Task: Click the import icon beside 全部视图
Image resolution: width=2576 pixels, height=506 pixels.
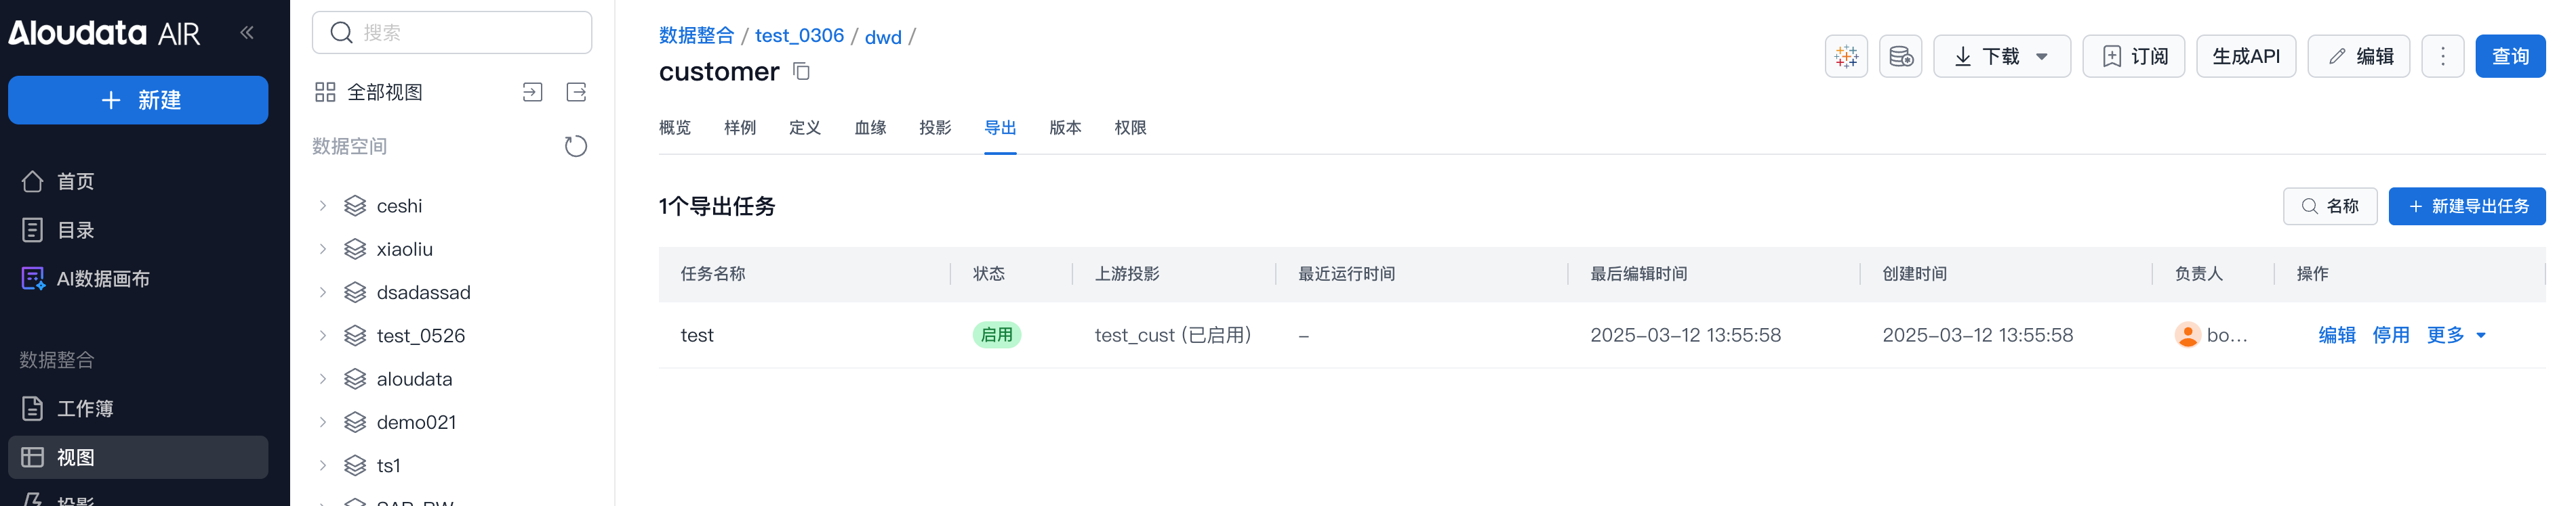Action: point(532,93)
